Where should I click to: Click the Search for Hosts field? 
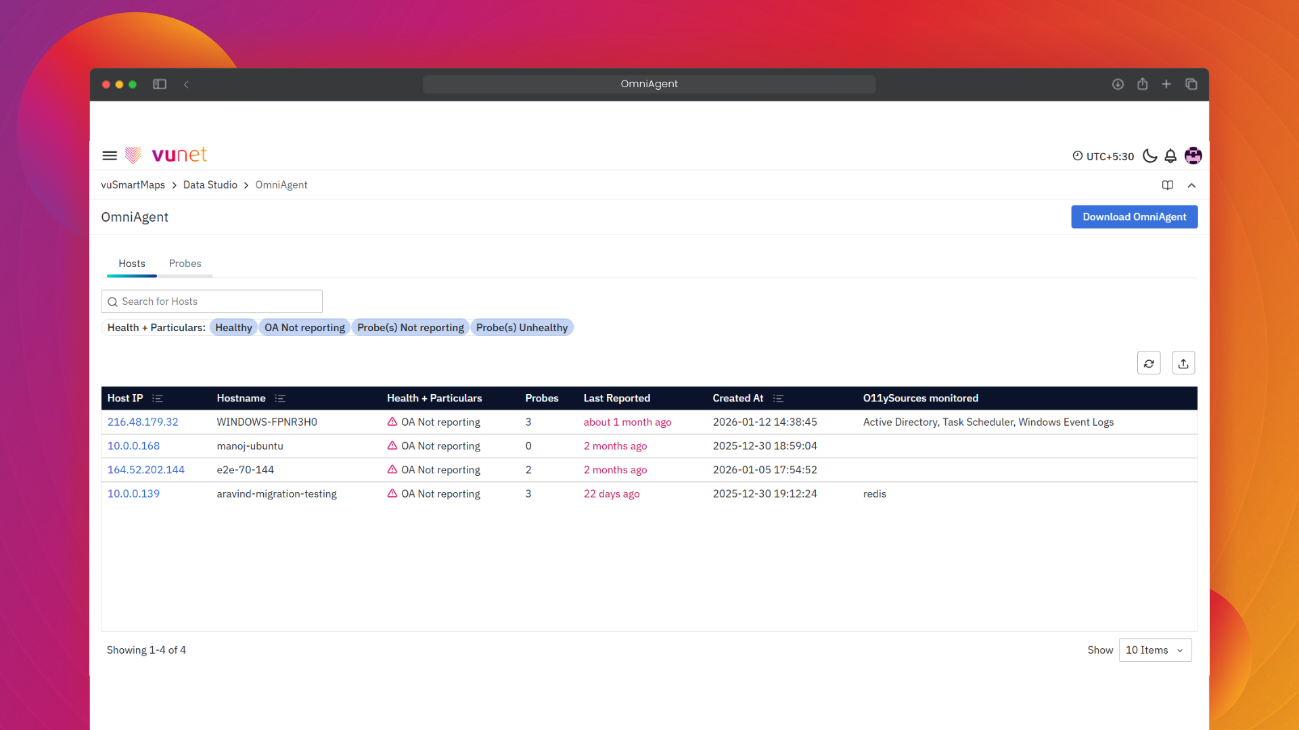click(212, 301)
